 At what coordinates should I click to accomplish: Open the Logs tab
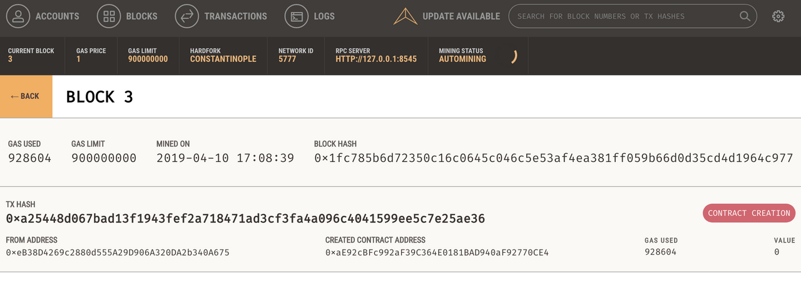tap(324, 16)
